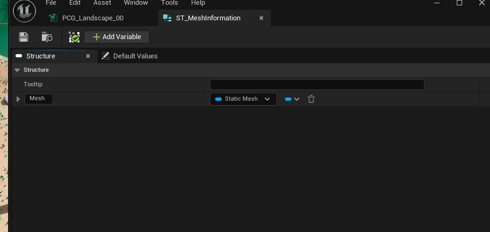Expand the Mesh variable row

[18, 99]
